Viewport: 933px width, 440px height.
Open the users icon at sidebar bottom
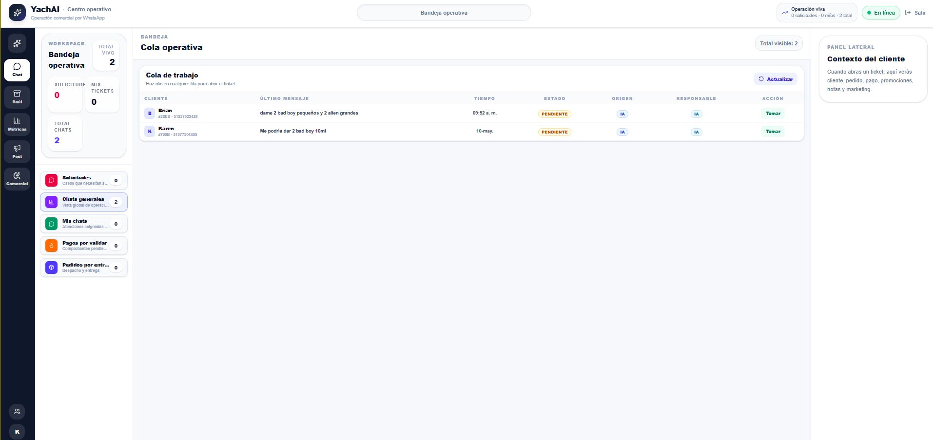tap(17, 412)
